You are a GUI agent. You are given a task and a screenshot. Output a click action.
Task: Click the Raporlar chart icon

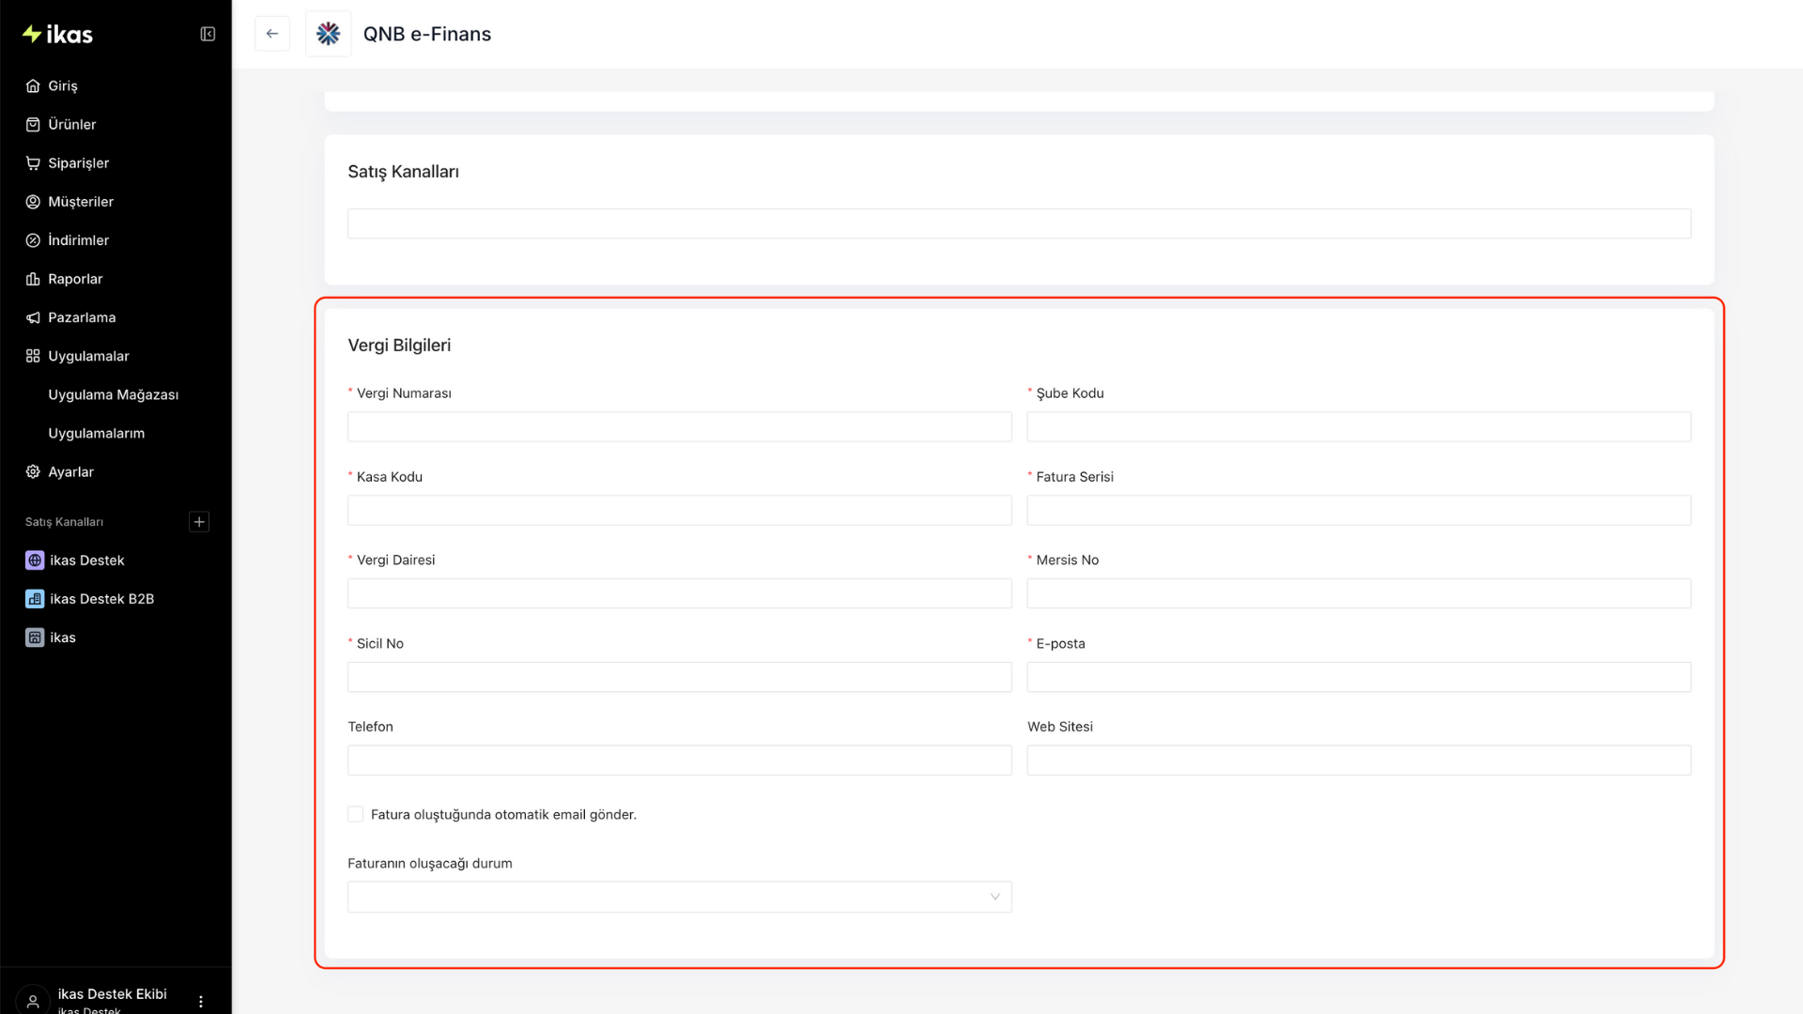click(x=33, y=279)
